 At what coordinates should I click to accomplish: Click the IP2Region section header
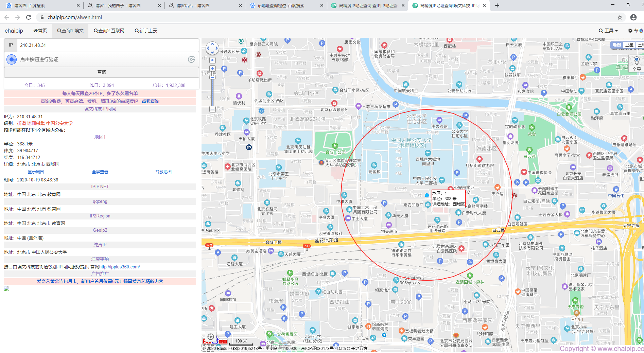[x=100, y=216]
